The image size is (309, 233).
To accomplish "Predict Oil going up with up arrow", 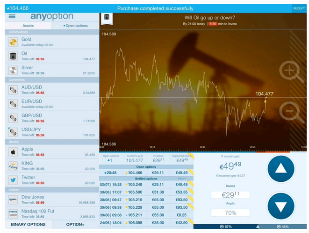I will click(x=280, y=169).
